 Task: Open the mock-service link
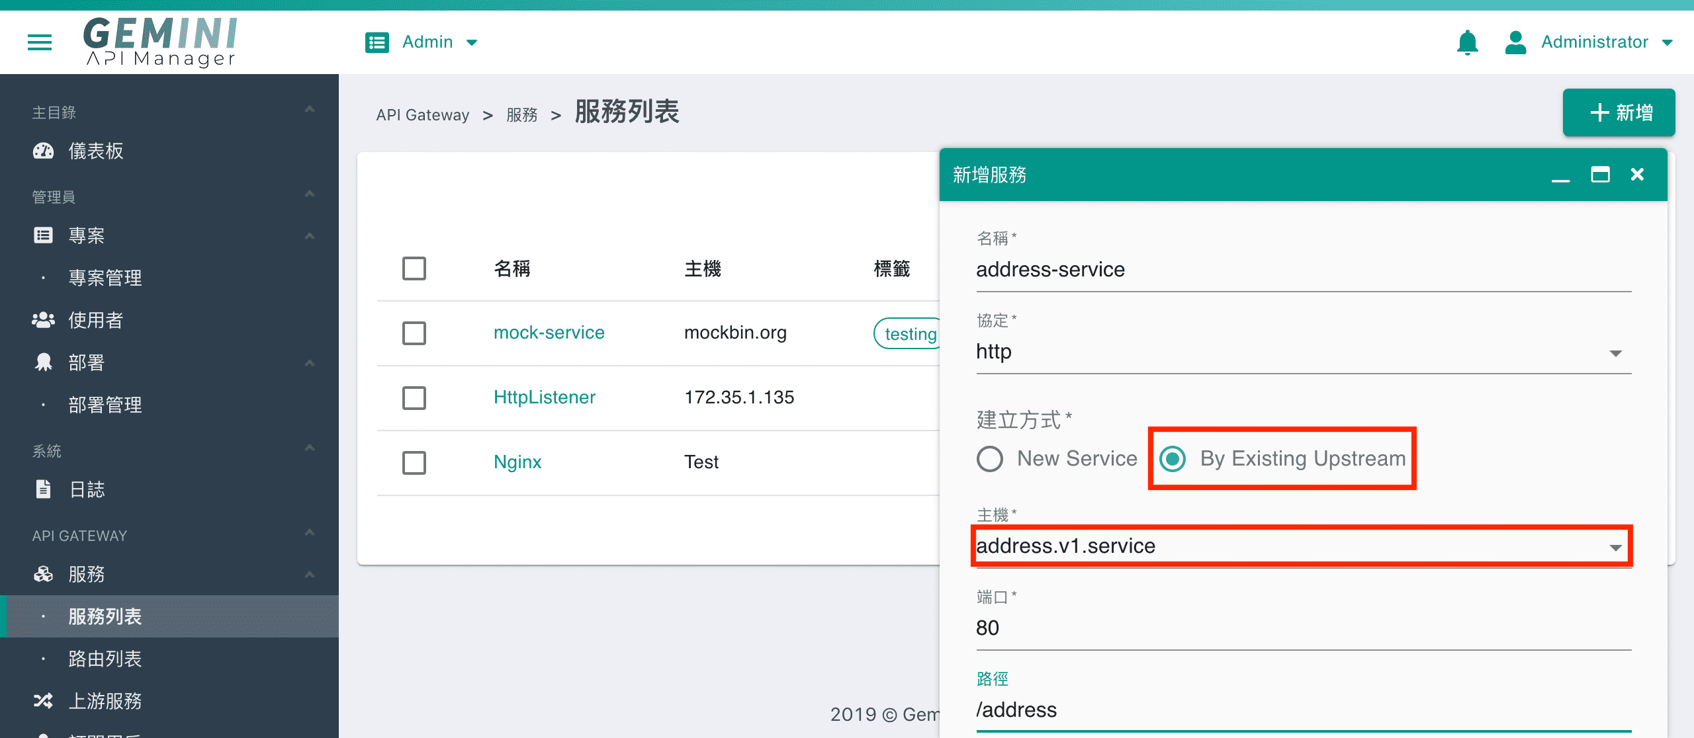click(549, 333)
